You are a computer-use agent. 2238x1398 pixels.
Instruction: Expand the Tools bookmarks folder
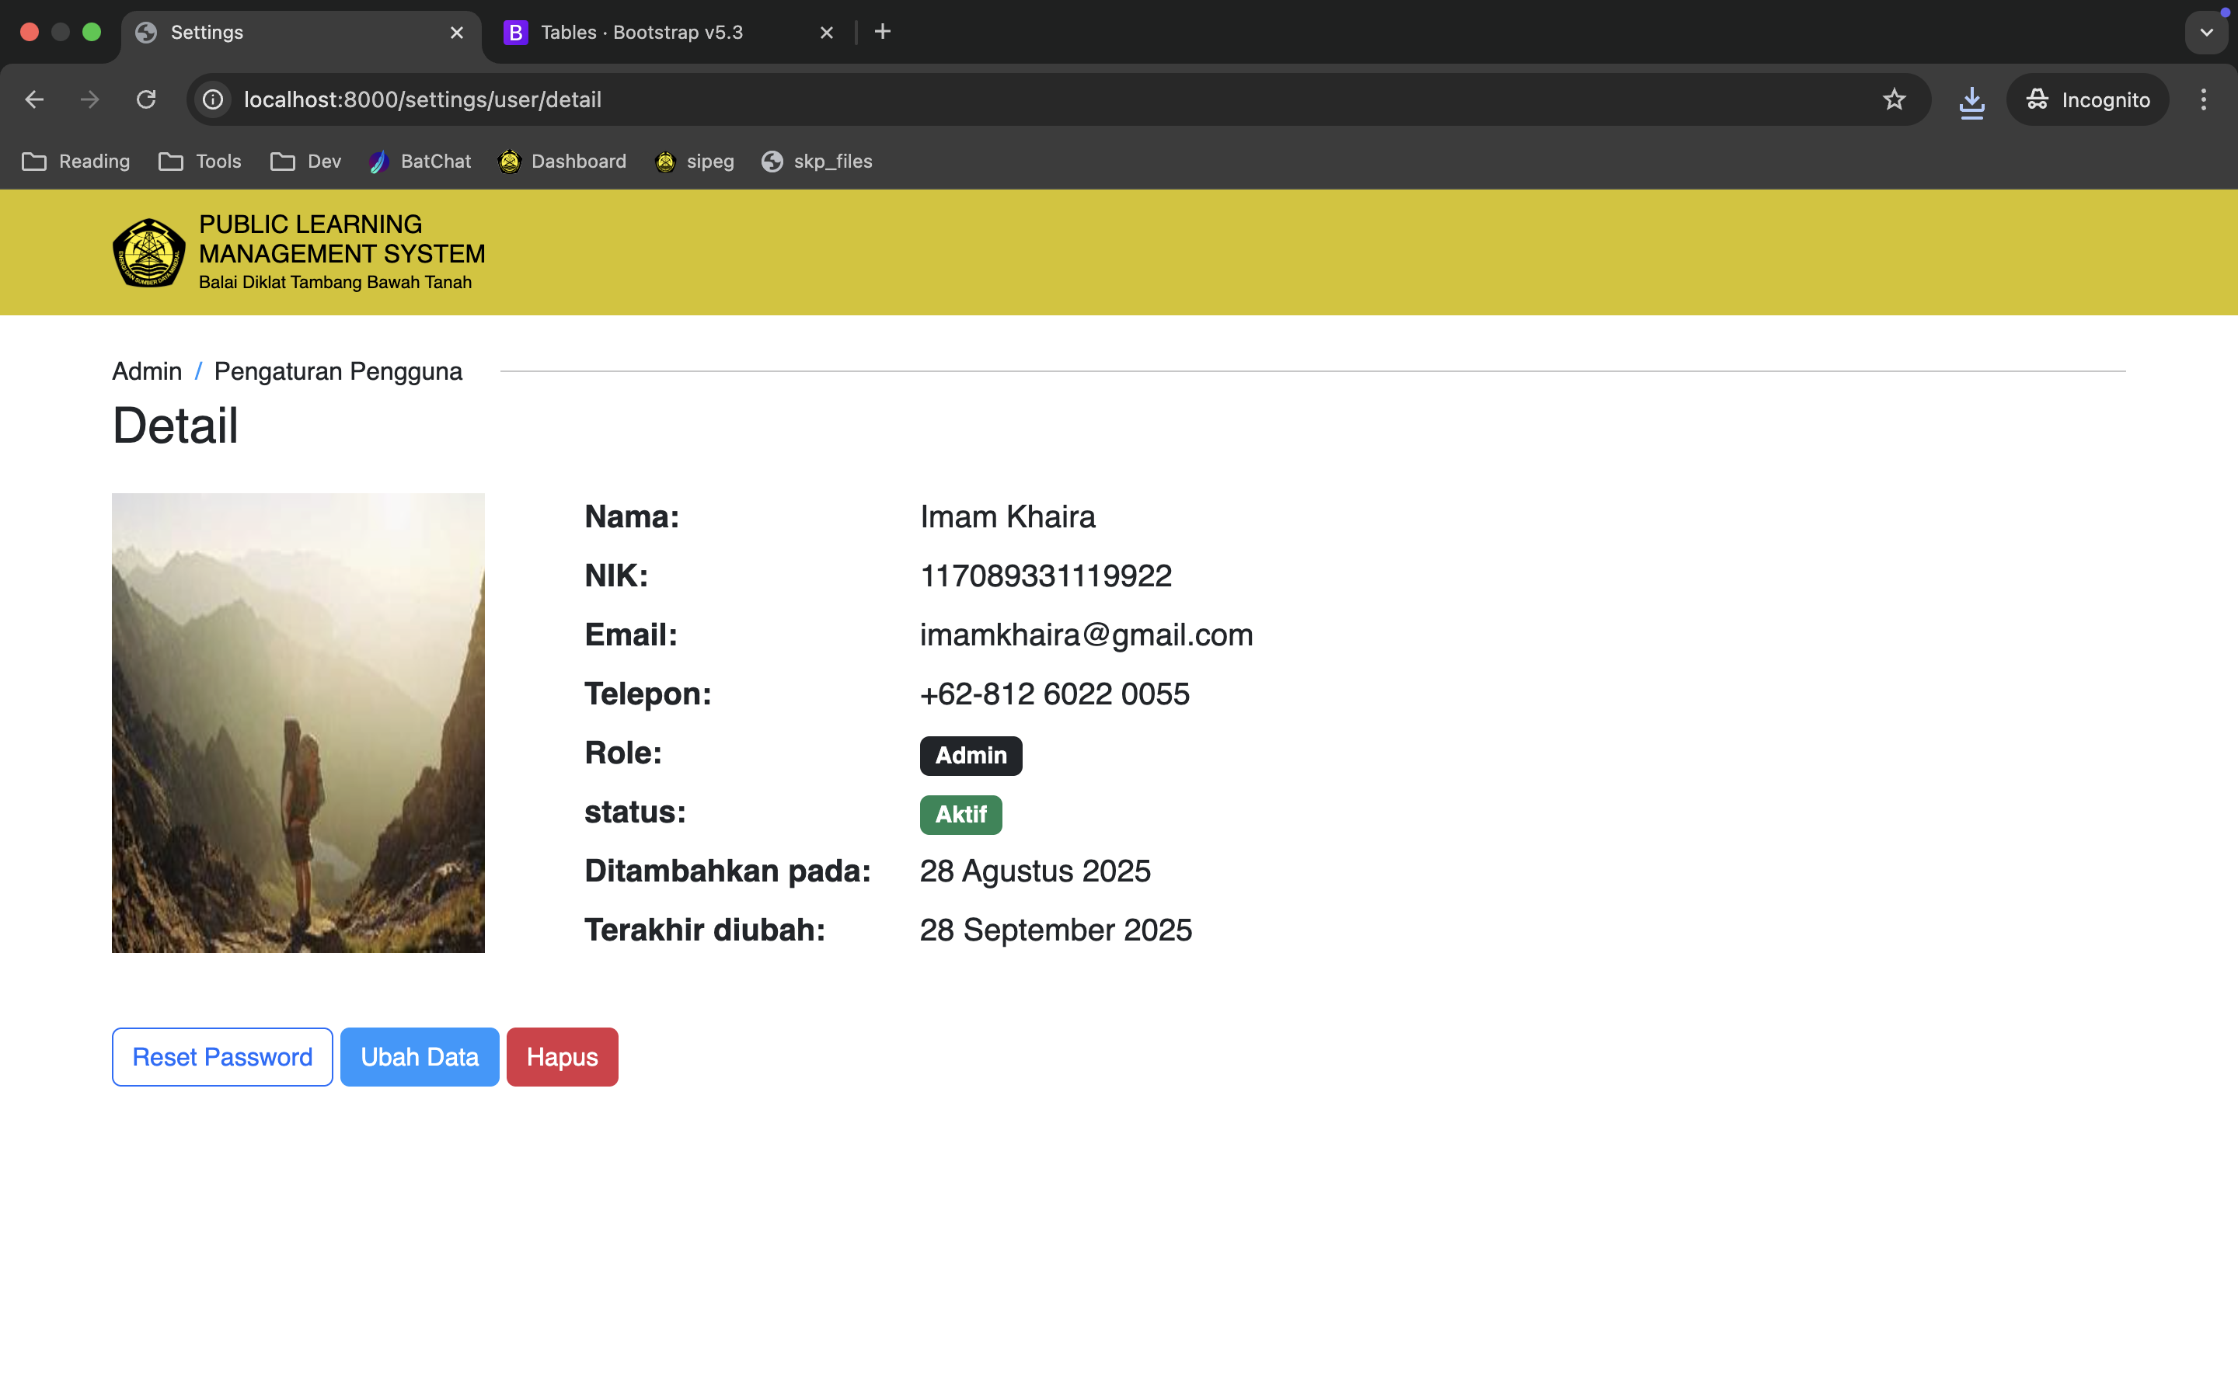click(x=200, y=162)
